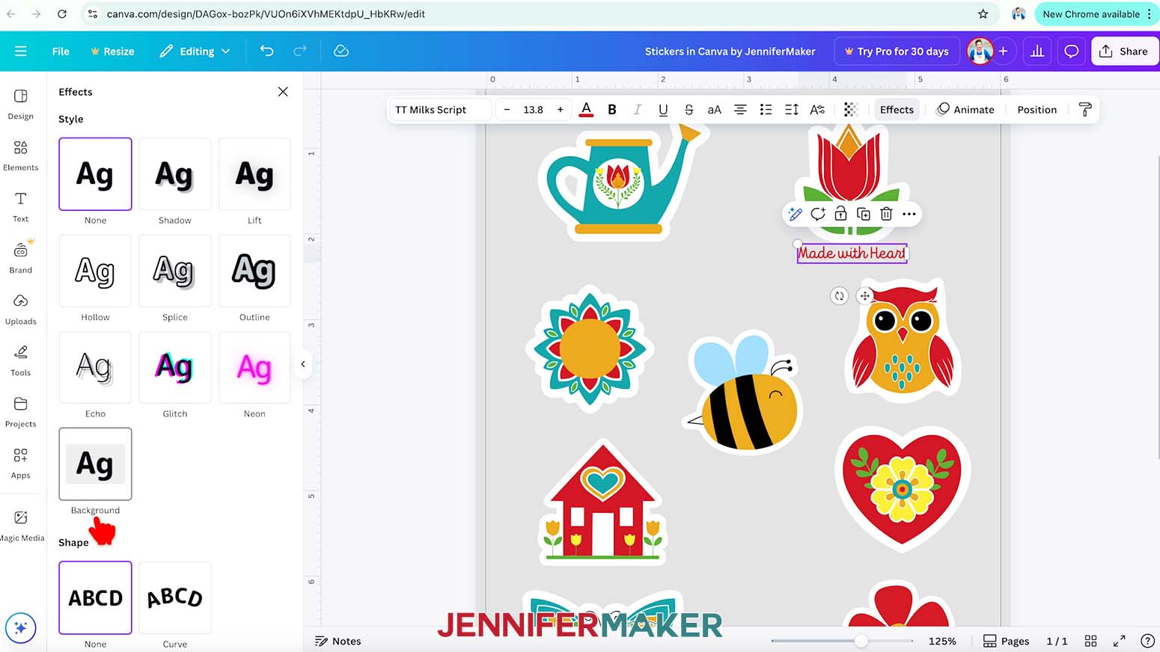This screenshot has height=652, width=1160.
Task: Click the Pages button
Action: (x=1006, y=641)
